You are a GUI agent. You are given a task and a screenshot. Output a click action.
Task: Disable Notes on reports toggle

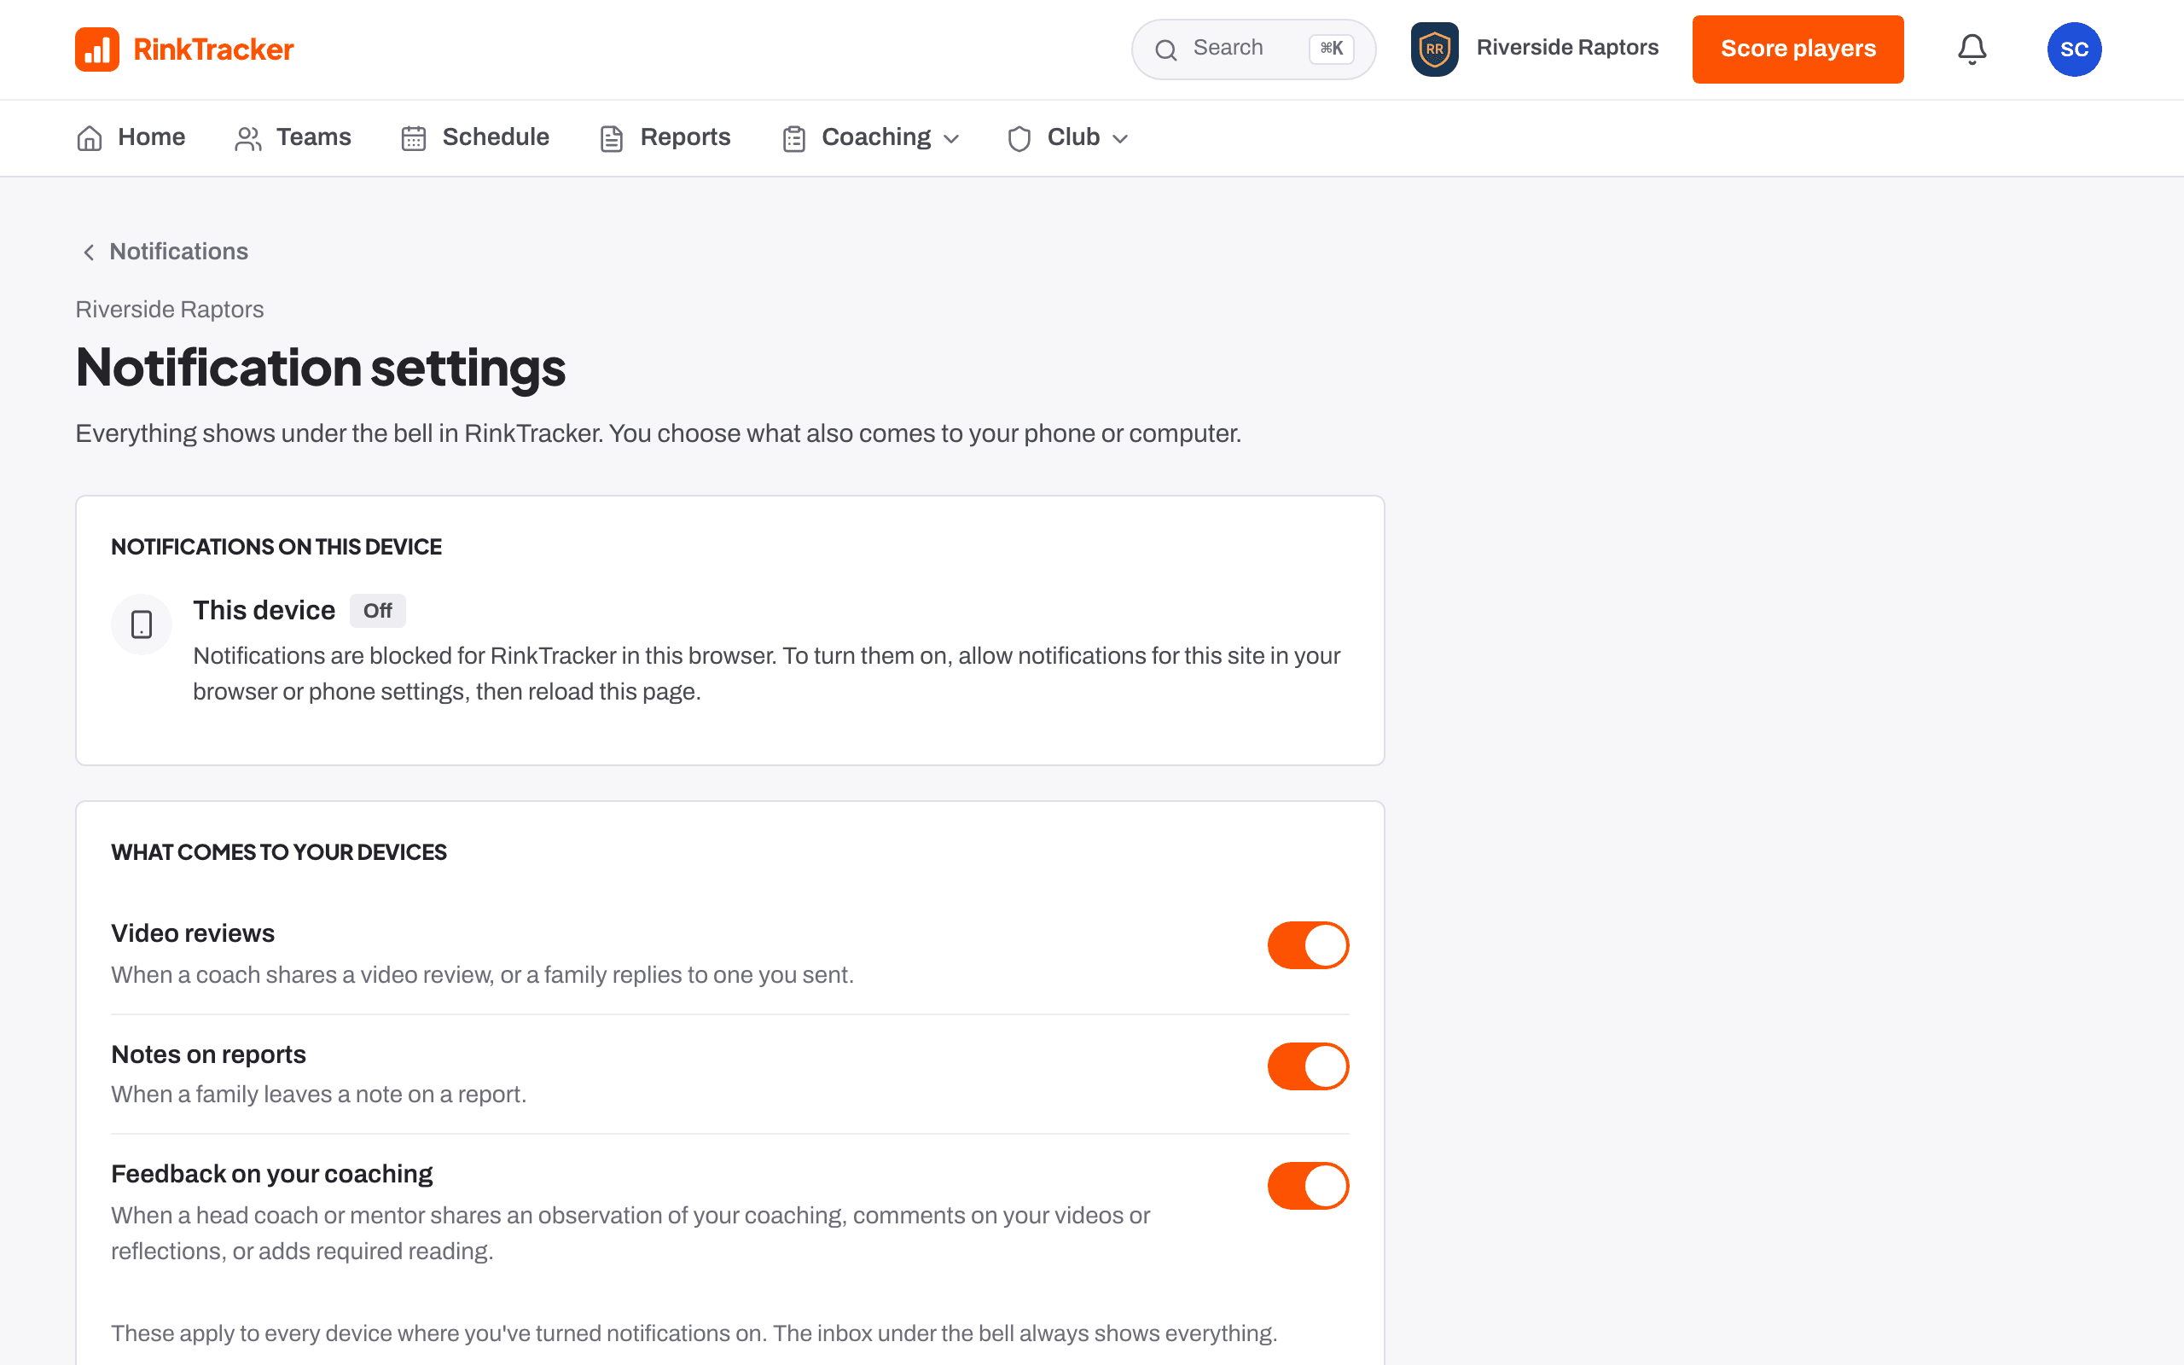click(1308, 1066)
